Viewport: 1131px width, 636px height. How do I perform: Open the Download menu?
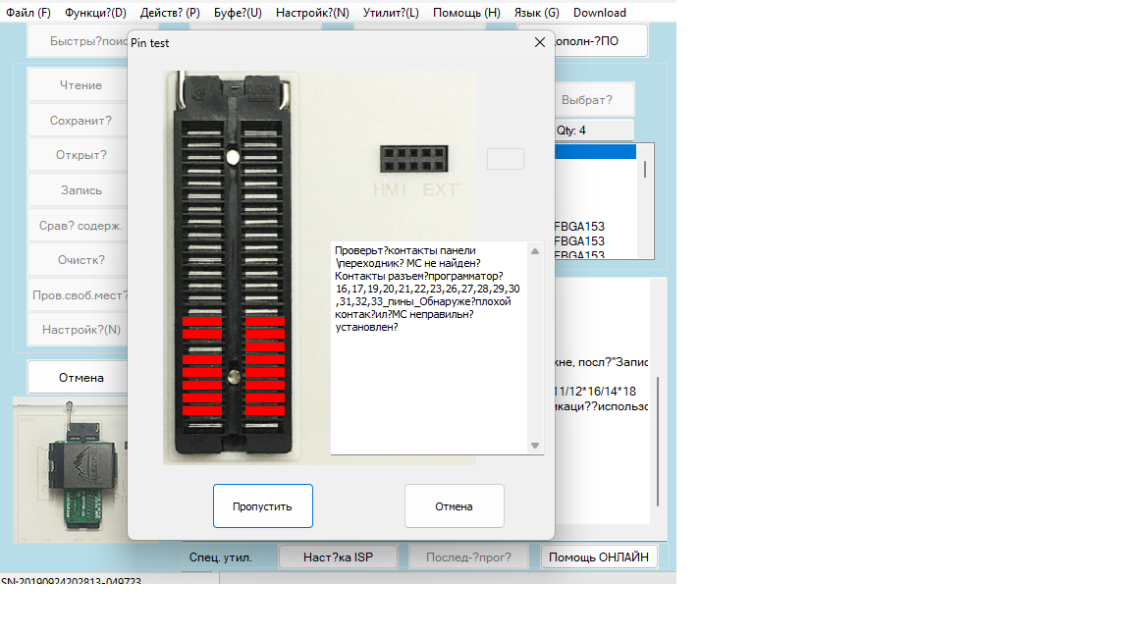599,13
